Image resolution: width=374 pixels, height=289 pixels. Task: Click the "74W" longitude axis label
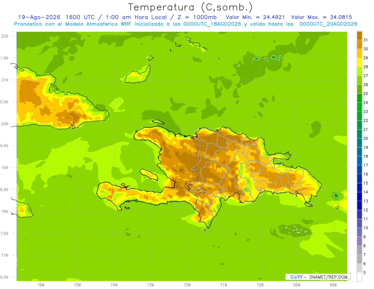click(x=114, y=285)
